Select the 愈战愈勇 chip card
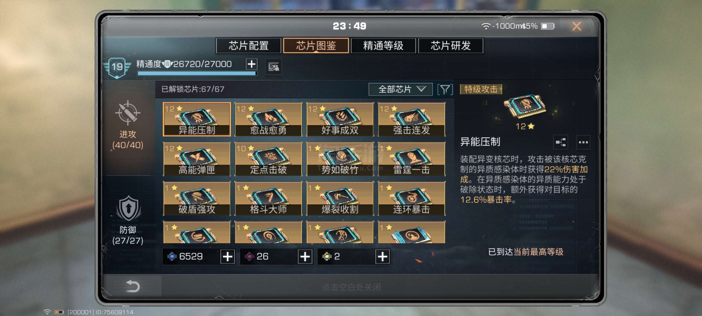The width and height of the screenshot is (702, 316). [268, 119]
